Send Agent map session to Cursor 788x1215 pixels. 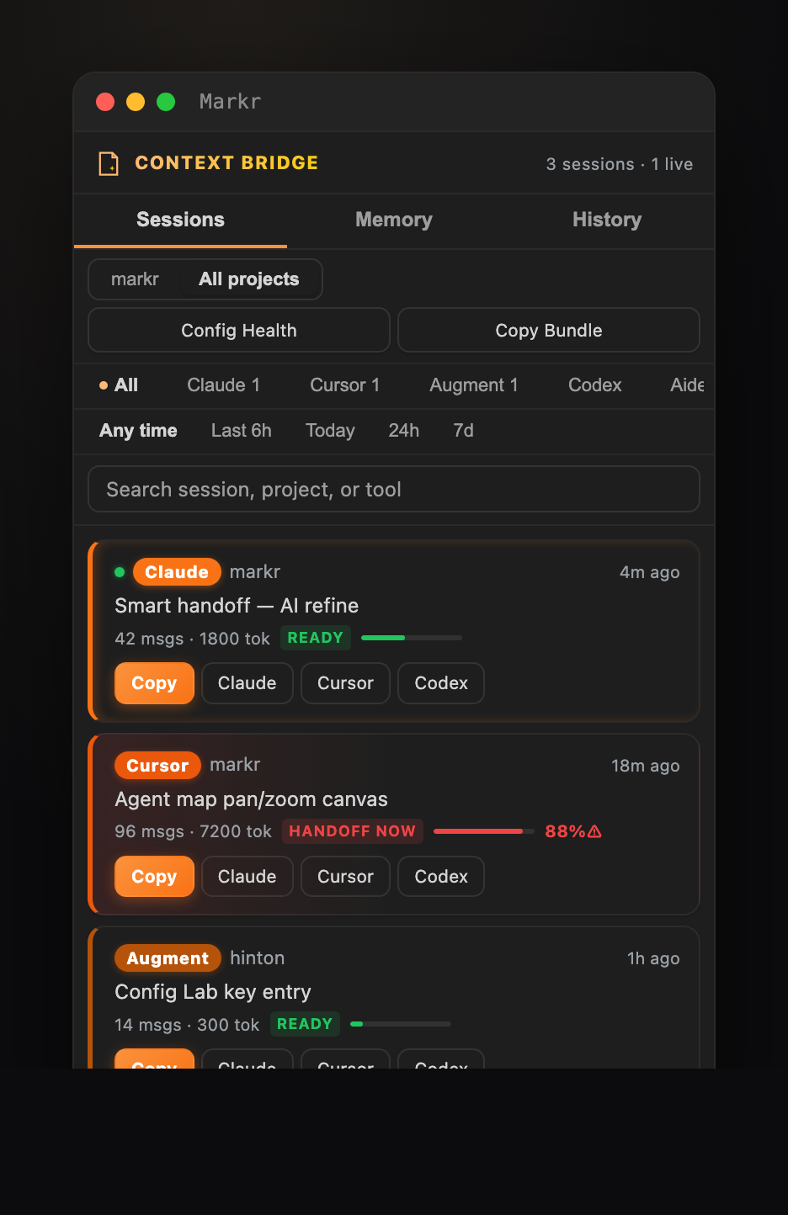tap(345, 877)
